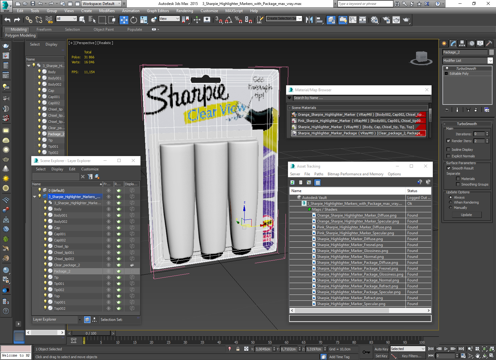The width and height of the screenshot is (496, 360).
Task: Click Remove modifier from stack icon
Action: coord(476,110)
